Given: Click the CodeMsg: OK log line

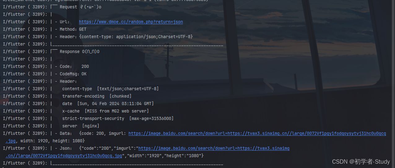Looking at the screenshot, I should pyautogui.click(x=71, y=74).
